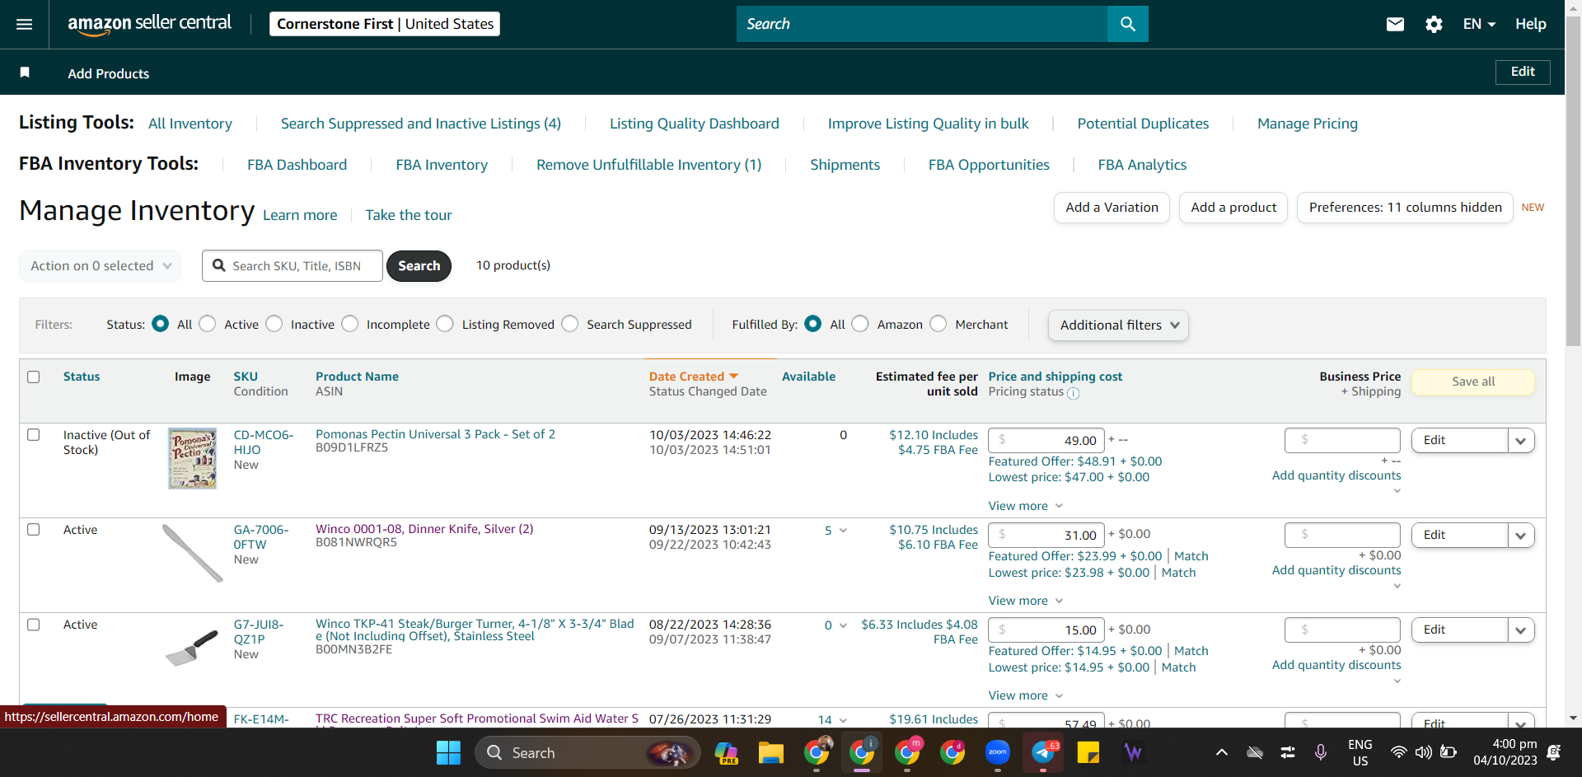Focus the Search SKU, Title, ISBN field
The image size is (1582, 777).
293,265
